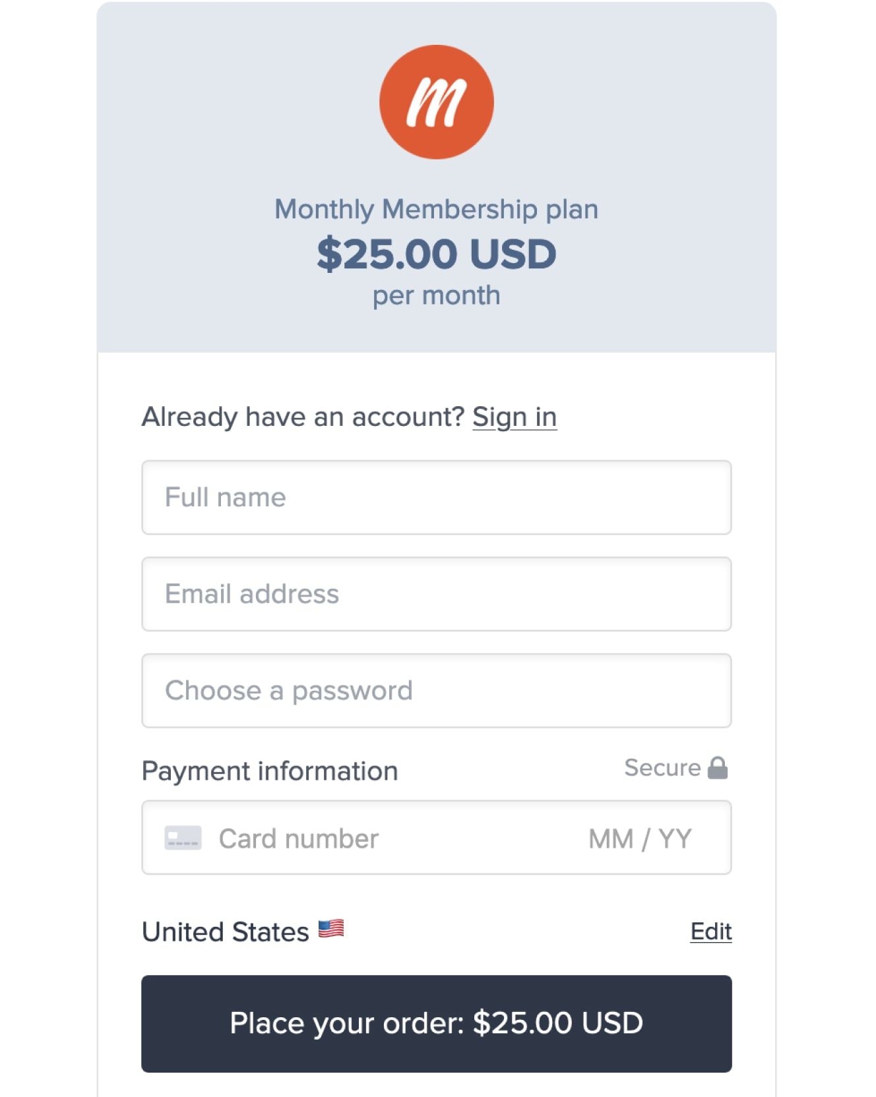
Task: Place your order for $25.00 USD
Action: 436,1023
